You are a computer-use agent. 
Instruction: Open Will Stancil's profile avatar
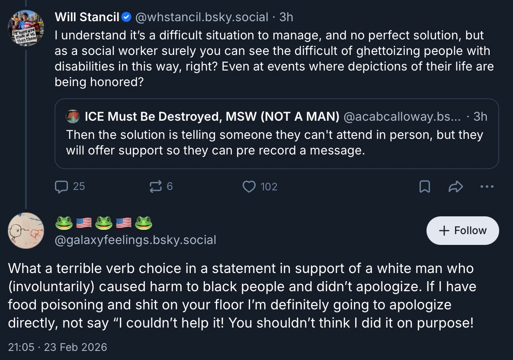[x=26, y=28]
